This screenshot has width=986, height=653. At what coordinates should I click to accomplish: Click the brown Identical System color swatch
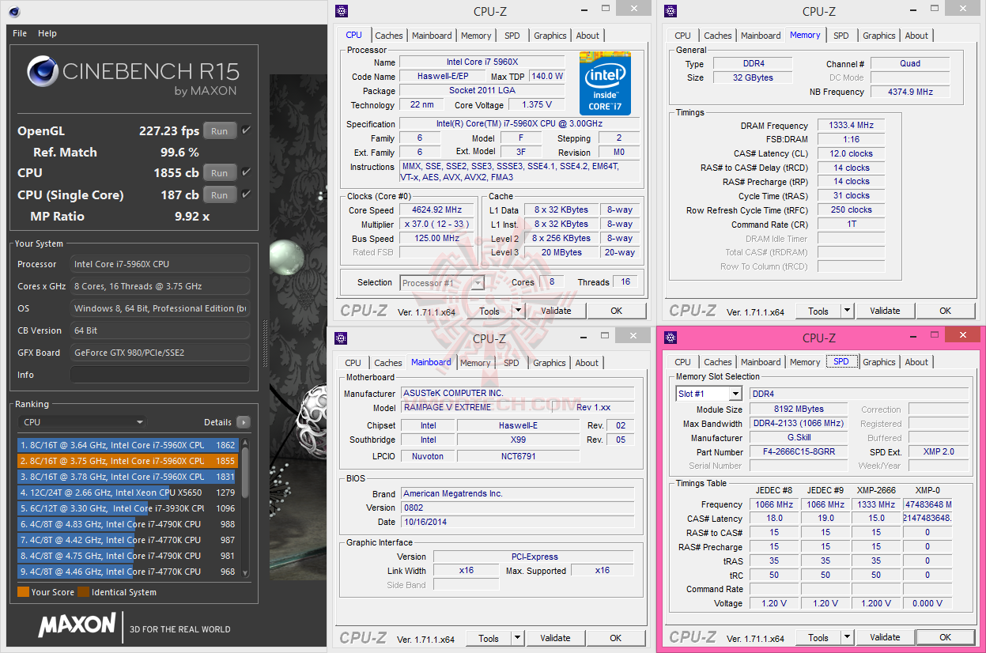(83, 592)
